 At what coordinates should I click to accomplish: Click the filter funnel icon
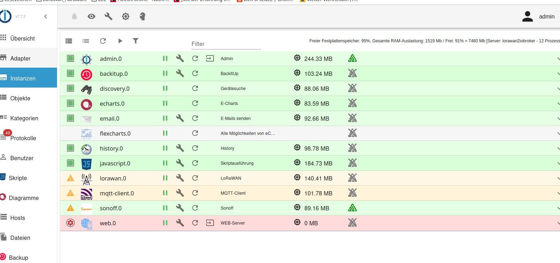click(x=136, y=41)
